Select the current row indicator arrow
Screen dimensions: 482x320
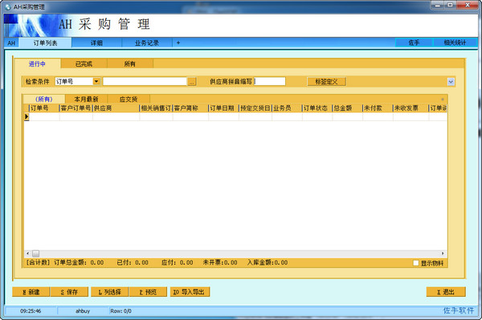(27, 116)
